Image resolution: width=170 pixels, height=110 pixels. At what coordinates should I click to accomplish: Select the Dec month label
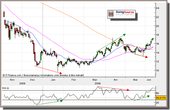[x=32, y=80]
